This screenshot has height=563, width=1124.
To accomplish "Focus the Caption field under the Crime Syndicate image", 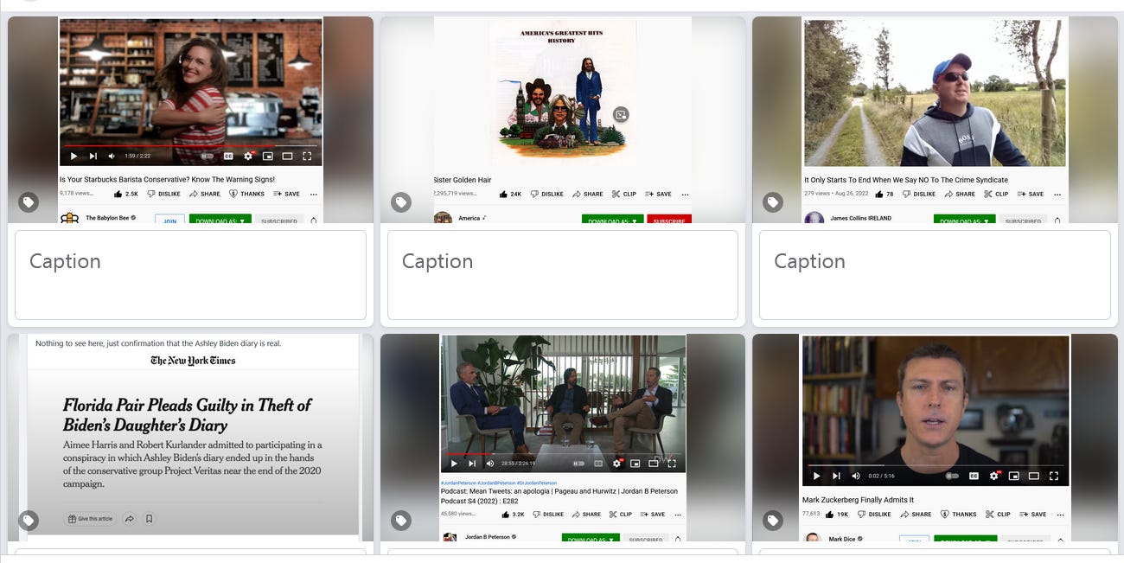I will [x=935, y=275].
